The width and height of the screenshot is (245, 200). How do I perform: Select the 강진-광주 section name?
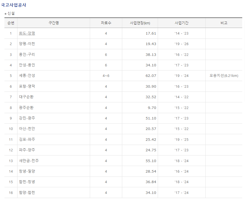[27, 118]
